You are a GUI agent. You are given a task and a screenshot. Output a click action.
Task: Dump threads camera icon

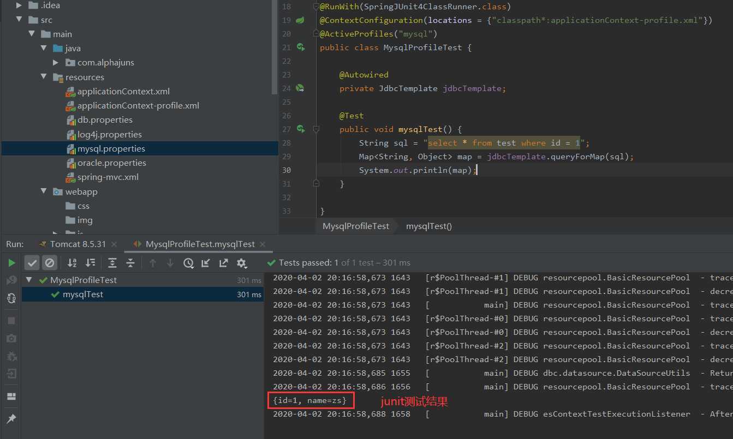pyautogui.click(x=11, y=339)
